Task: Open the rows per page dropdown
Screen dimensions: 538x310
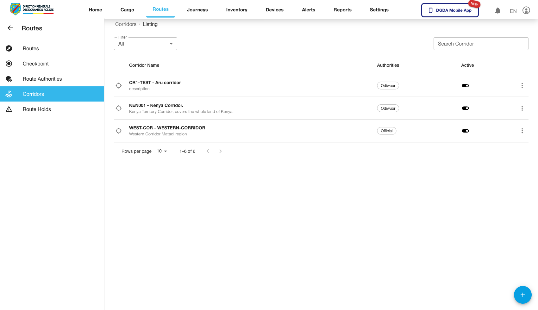Action: (162, 151)
